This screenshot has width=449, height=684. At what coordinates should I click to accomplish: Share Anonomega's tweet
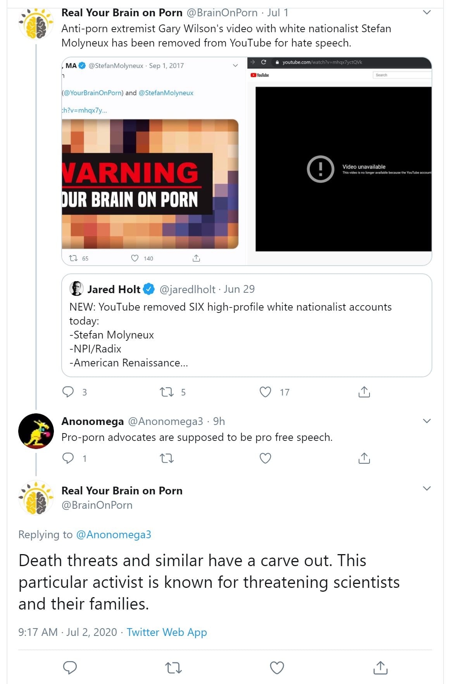click(364, 458)
